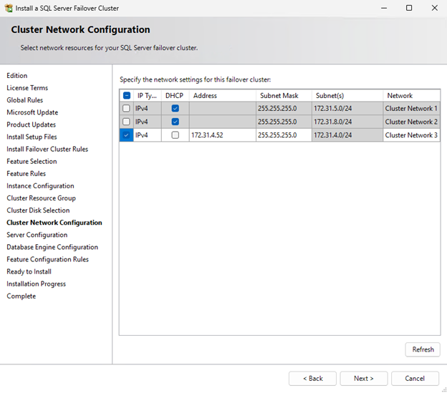Image resolution: width=447 pixels, height=393 pixels.
Task: Click the 172.31.4.0/24 subnet cell
Action: [347, 135]
